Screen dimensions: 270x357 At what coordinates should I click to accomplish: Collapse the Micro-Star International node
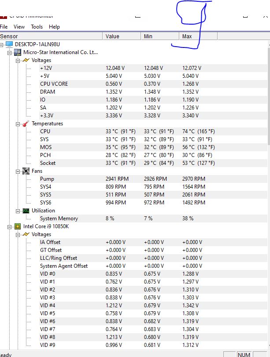click(9, 53)
